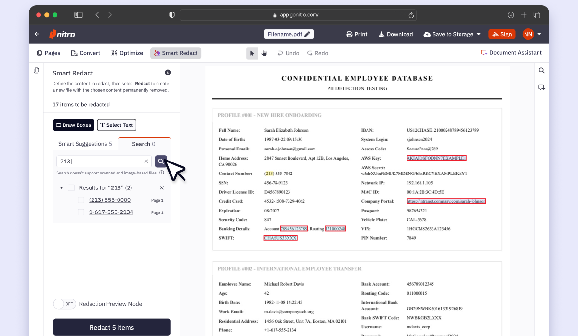This screenshot has height=336, width=578.
Task: Select the hand pan tool
Action: [x=264, y=53]
